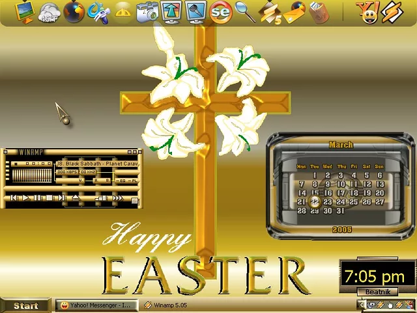Click the '000 KBPS' bitrate readout in Winamp
Screen dimensions: 417x313
coord(67,172)
